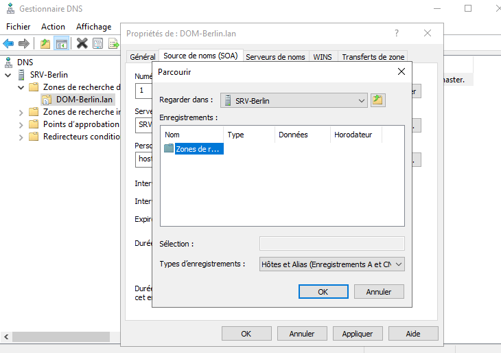Switch to the Serveurs de noms tab
Screen dimensions: 501x353
tap(275, 57)
